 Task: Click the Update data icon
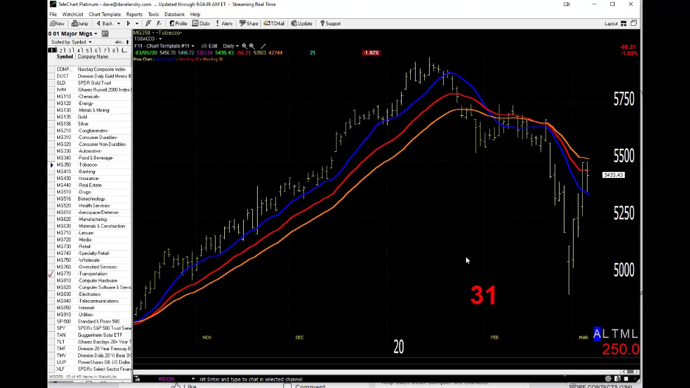(301, 24)
